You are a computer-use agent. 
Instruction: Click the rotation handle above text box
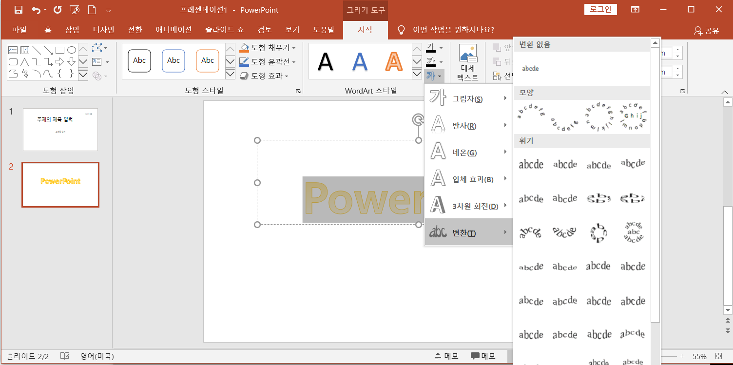click(418, 119)
